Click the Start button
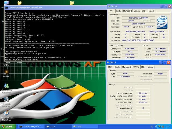The height and width of the screenshot is (129, 172). pos(8,127)
